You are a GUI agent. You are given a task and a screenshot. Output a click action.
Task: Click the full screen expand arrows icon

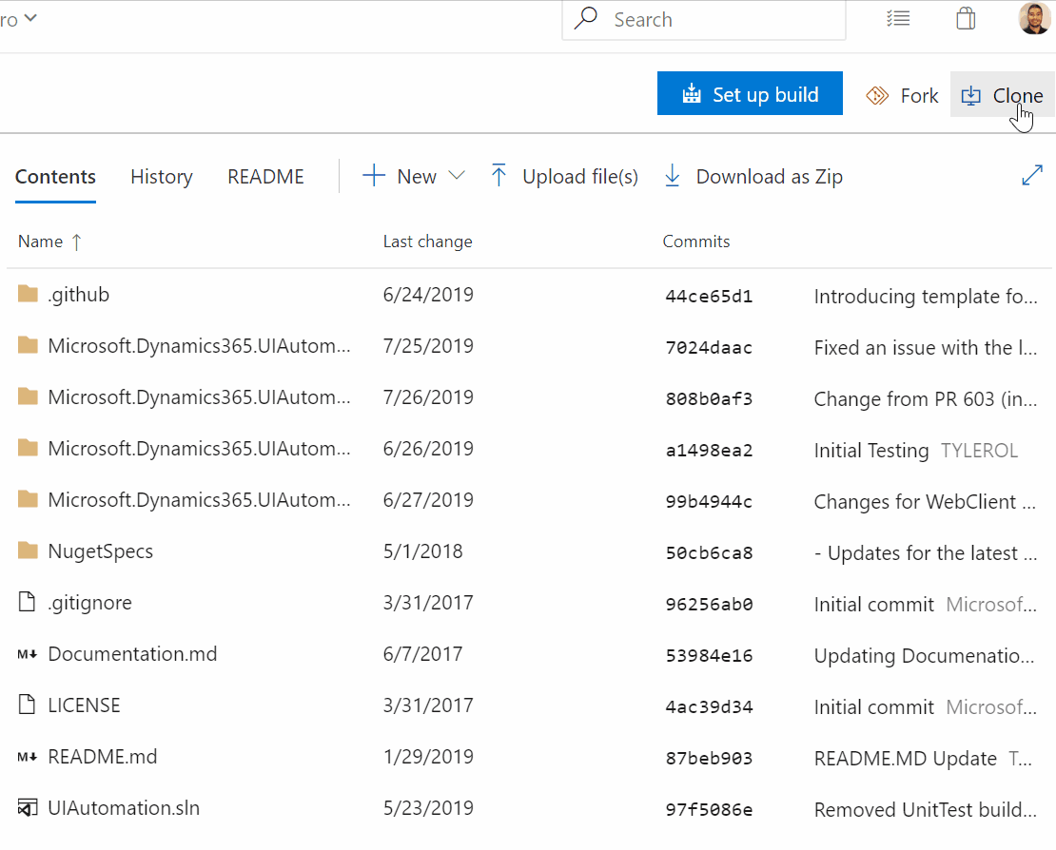click(1031, 176)
